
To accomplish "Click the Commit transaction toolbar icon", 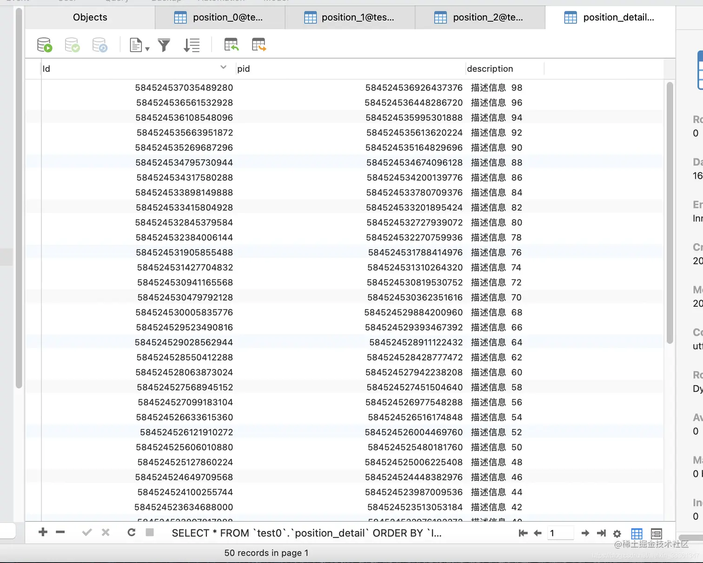I will point(72,45).
